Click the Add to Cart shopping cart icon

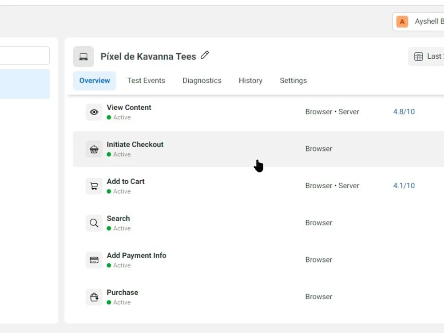(94, 186)
